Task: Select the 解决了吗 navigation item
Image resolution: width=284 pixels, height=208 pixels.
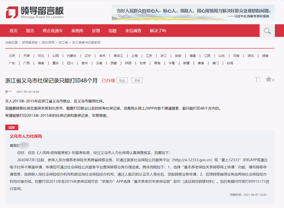Action: pos(158,31)
